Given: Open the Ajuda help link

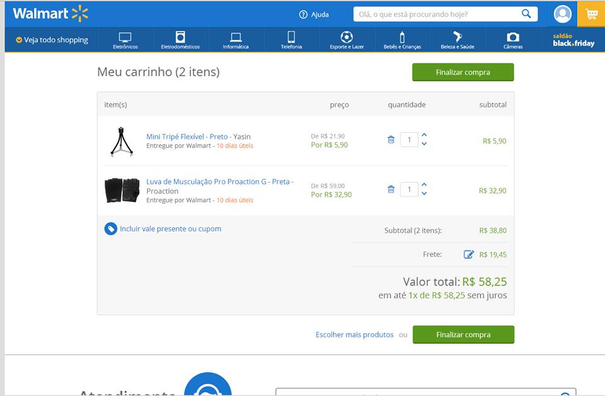Looking at the screenshot, I should click(x=314, y=14).
